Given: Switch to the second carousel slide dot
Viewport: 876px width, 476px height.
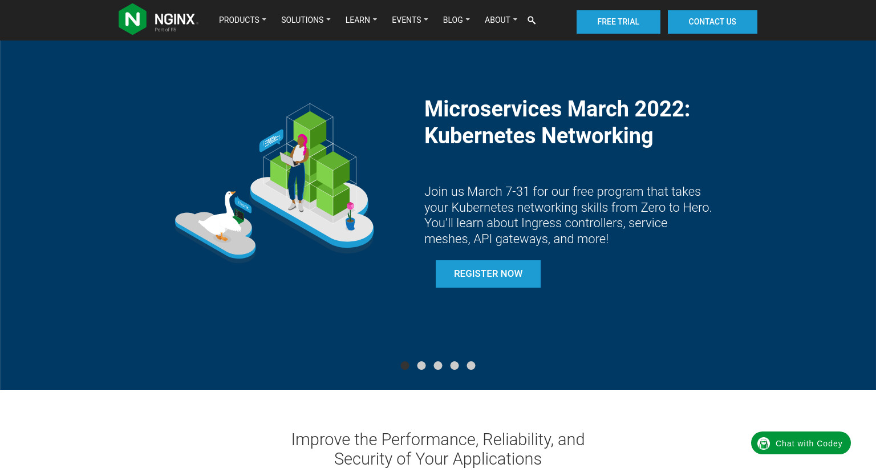Looking at the screenshot, I should coord(421,366).
